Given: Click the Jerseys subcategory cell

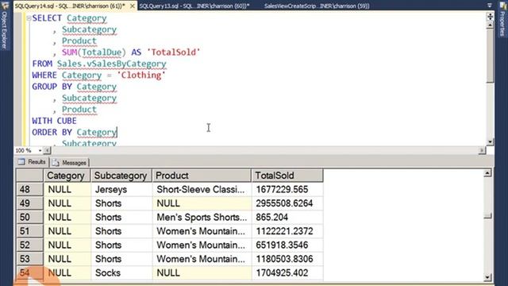Looking at the screenshot, I should 121,189.
